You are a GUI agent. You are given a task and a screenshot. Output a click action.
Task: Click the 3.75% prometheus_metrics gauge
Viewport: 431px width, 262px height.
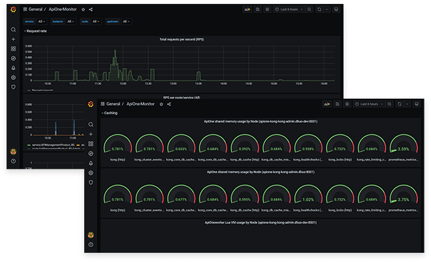coord(403,195)
